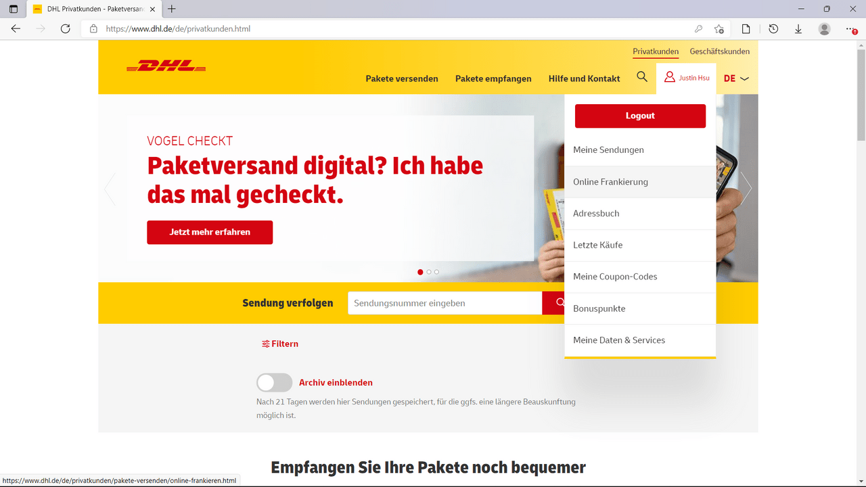This screenshot has width=866, height=487.
Task: Go to next carousel slide arrow
Action: 746,189
